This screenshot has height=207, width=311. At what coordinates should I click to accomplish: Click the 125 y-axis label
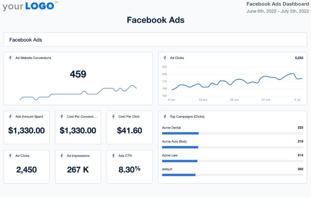coord(164,96)
